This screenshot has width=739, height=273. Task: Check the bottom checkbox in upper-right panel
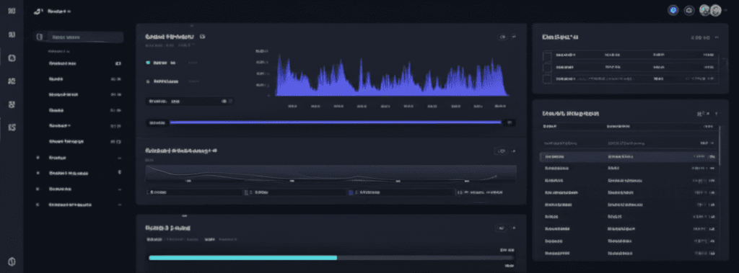tap(547, 79)
